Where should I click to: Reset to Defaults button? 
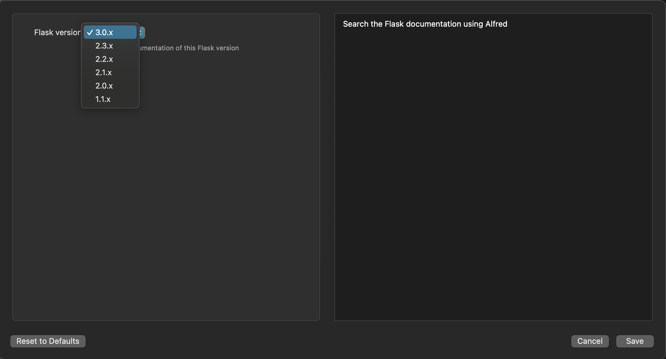48,341
